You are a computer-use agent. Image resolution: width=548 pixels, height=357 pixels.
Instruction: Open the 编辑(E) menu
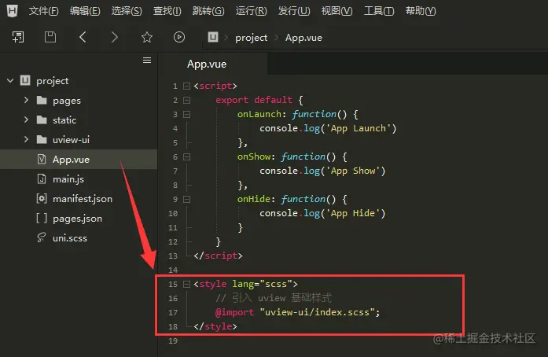coord(85,11)
